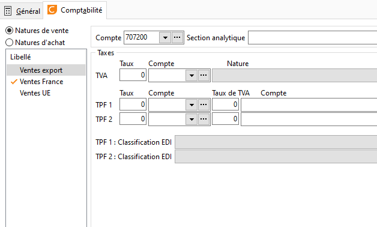Expand the TVA Compte dropdown arrow
Viewport: 377px width, 227px height.
pyautogui.click(x=192, y=76)
